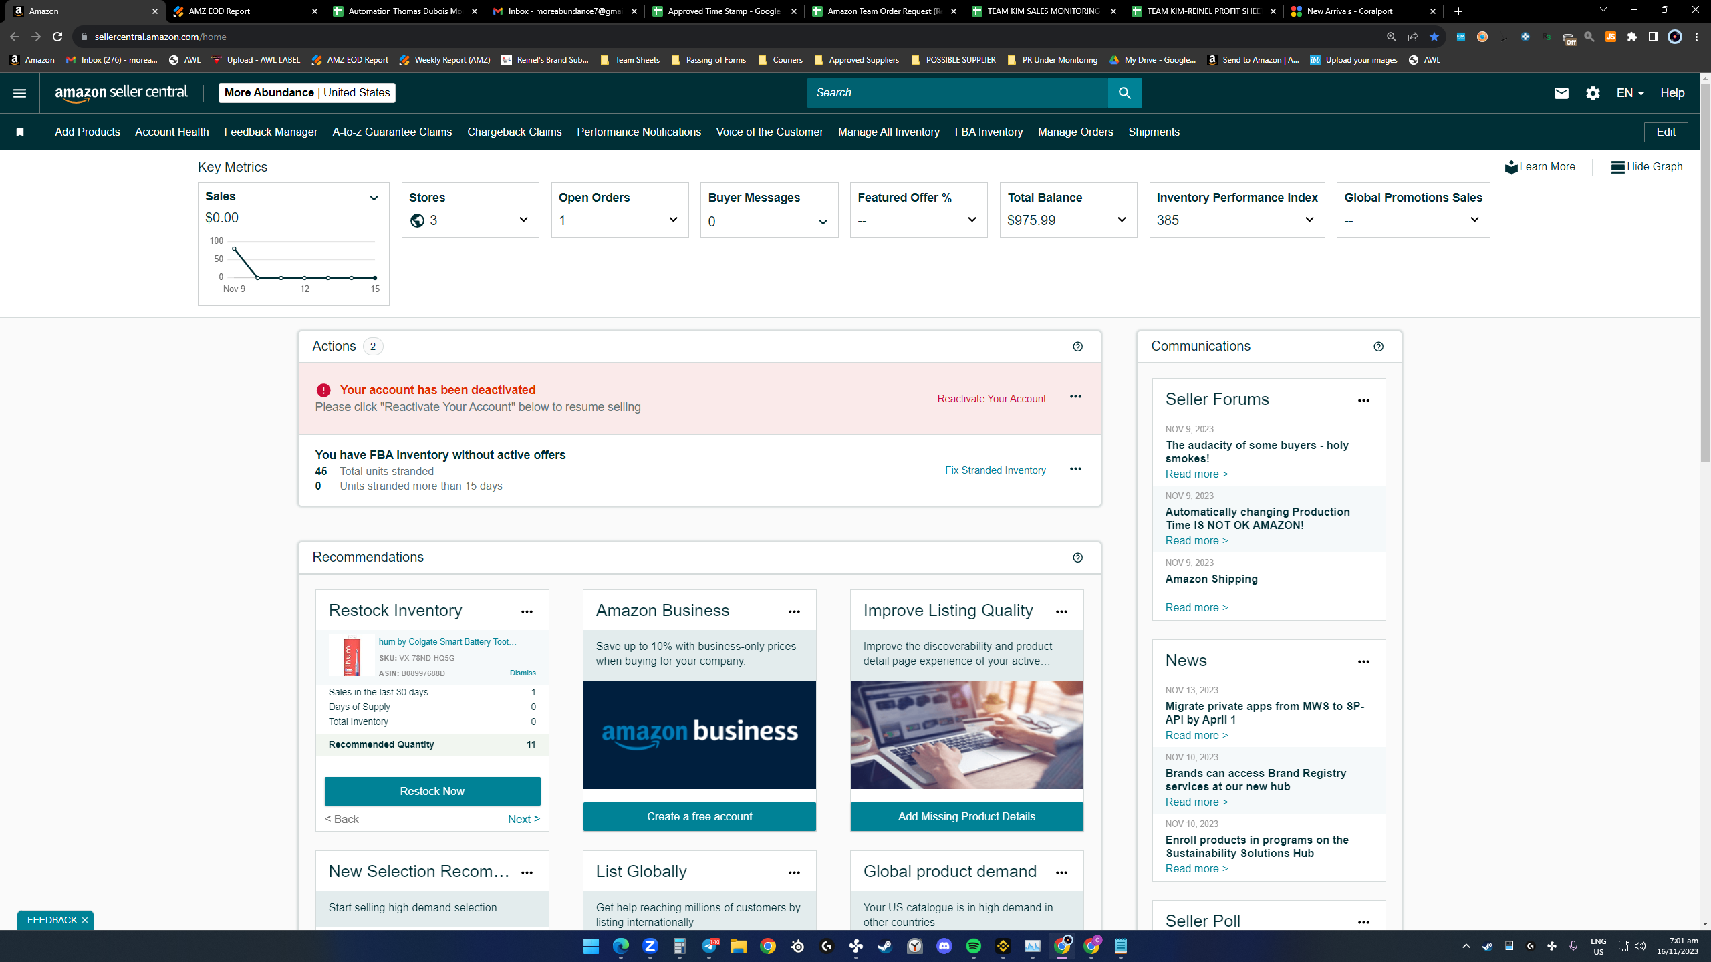Click the Amazon Seller Central logo
Image resolution: width=1711 pixels, height=962 pixels.
[x=121, y=93]
